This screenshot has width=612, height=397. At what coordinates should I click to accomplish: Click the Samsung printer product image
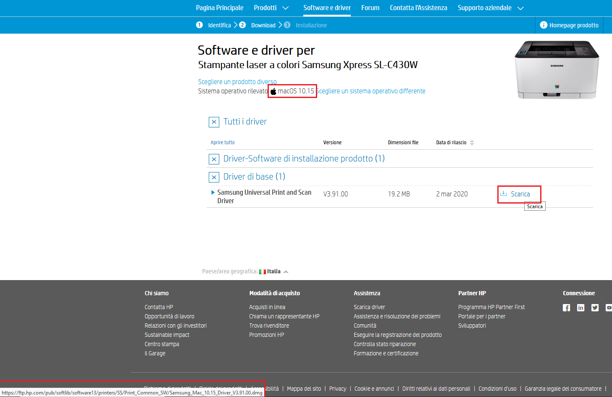click(x=557, y=70)
